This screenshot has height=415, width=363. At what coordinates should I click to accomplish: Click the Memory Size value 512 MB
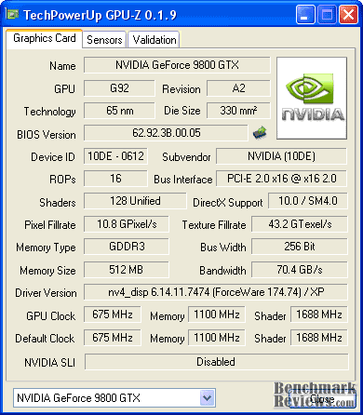coord(127,270)
